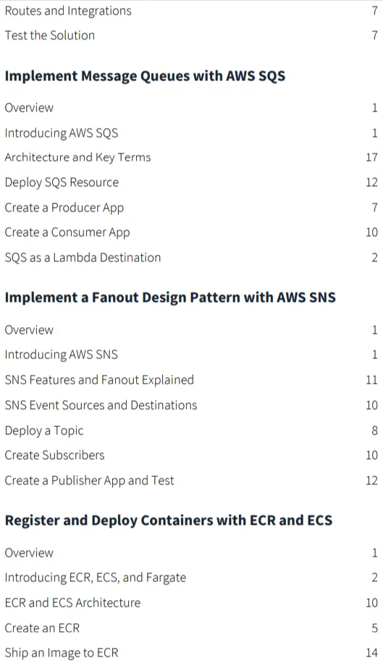Open Introducing AWS SQS lesson
The image size is (383, 663).
pos(62,133)
